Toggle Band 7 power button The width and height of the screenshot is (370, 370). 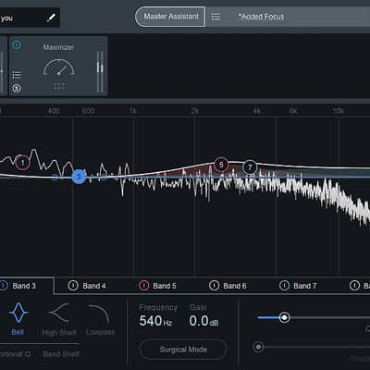click(x=284, y=286)
